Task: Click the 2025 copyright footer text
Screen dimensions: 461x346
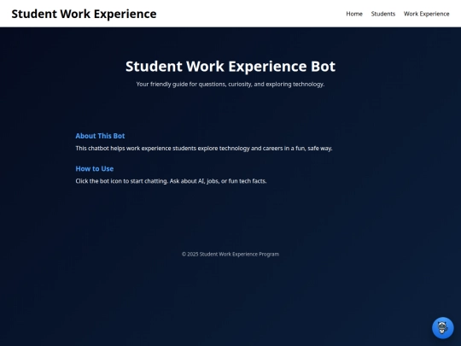Action: tap(230, 255)
